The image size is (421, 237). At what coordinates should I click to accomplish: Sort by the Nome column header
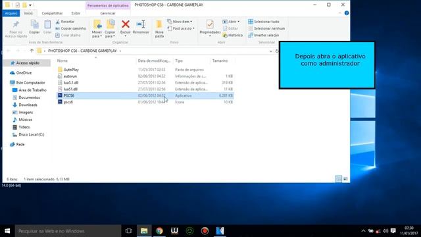[x=62, y=61]
